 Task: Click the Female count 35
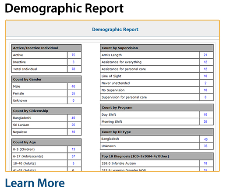coord(73,93)
